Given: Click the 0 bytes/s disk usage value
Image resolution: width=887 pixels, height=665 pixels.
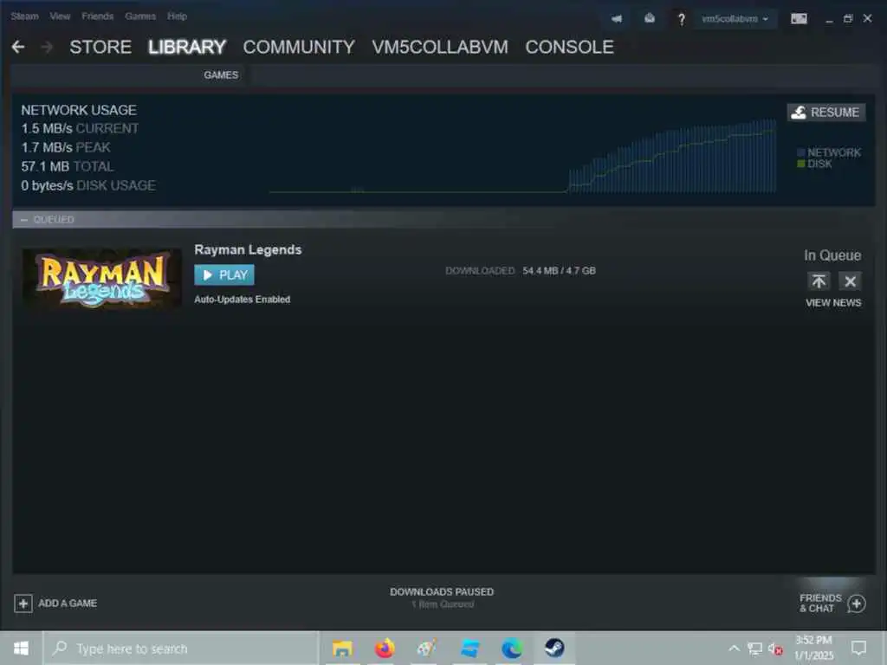Looking at the screenshot, I should pos(47,185).
